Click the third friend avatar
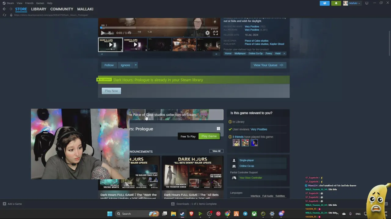This screenshot has height=219, width=391. point(254,143)
